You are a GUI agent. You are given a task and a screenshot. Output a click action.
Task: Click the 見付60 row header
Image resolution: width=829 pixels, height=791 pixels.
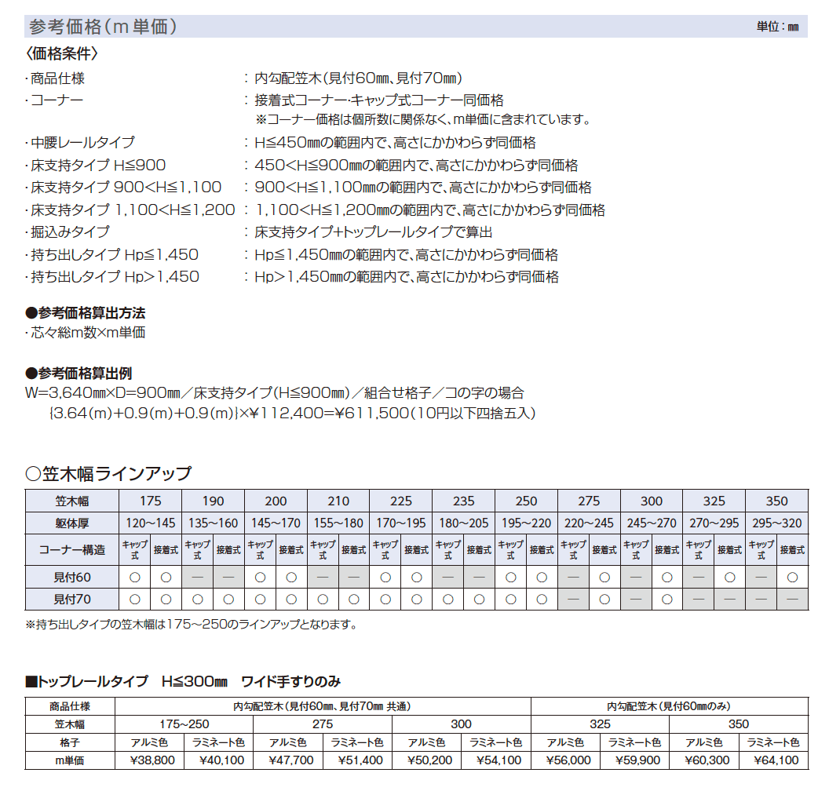tap(71, 578)
